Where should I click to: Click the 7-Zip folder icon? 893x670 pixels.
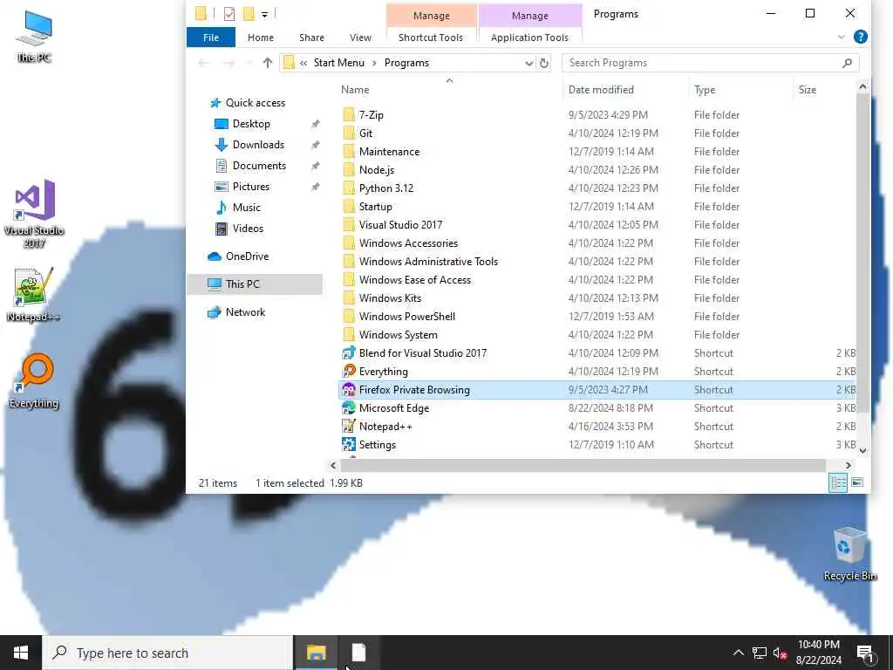(x=349, y=114)
